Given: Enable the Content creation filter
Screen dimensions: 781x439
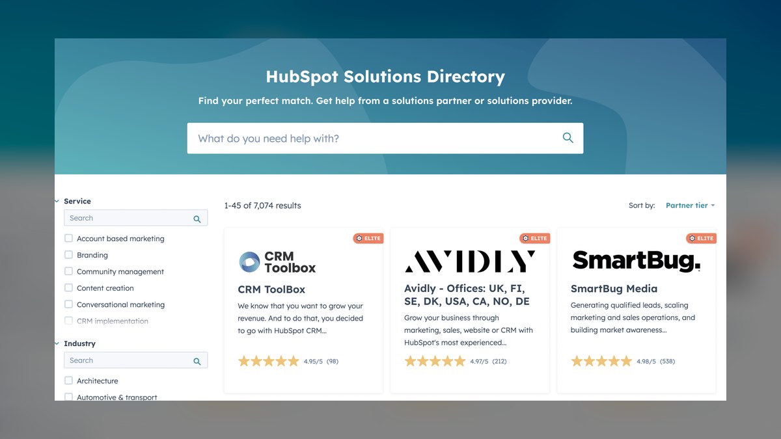Looking at the screenshot, I should (68, 287).
